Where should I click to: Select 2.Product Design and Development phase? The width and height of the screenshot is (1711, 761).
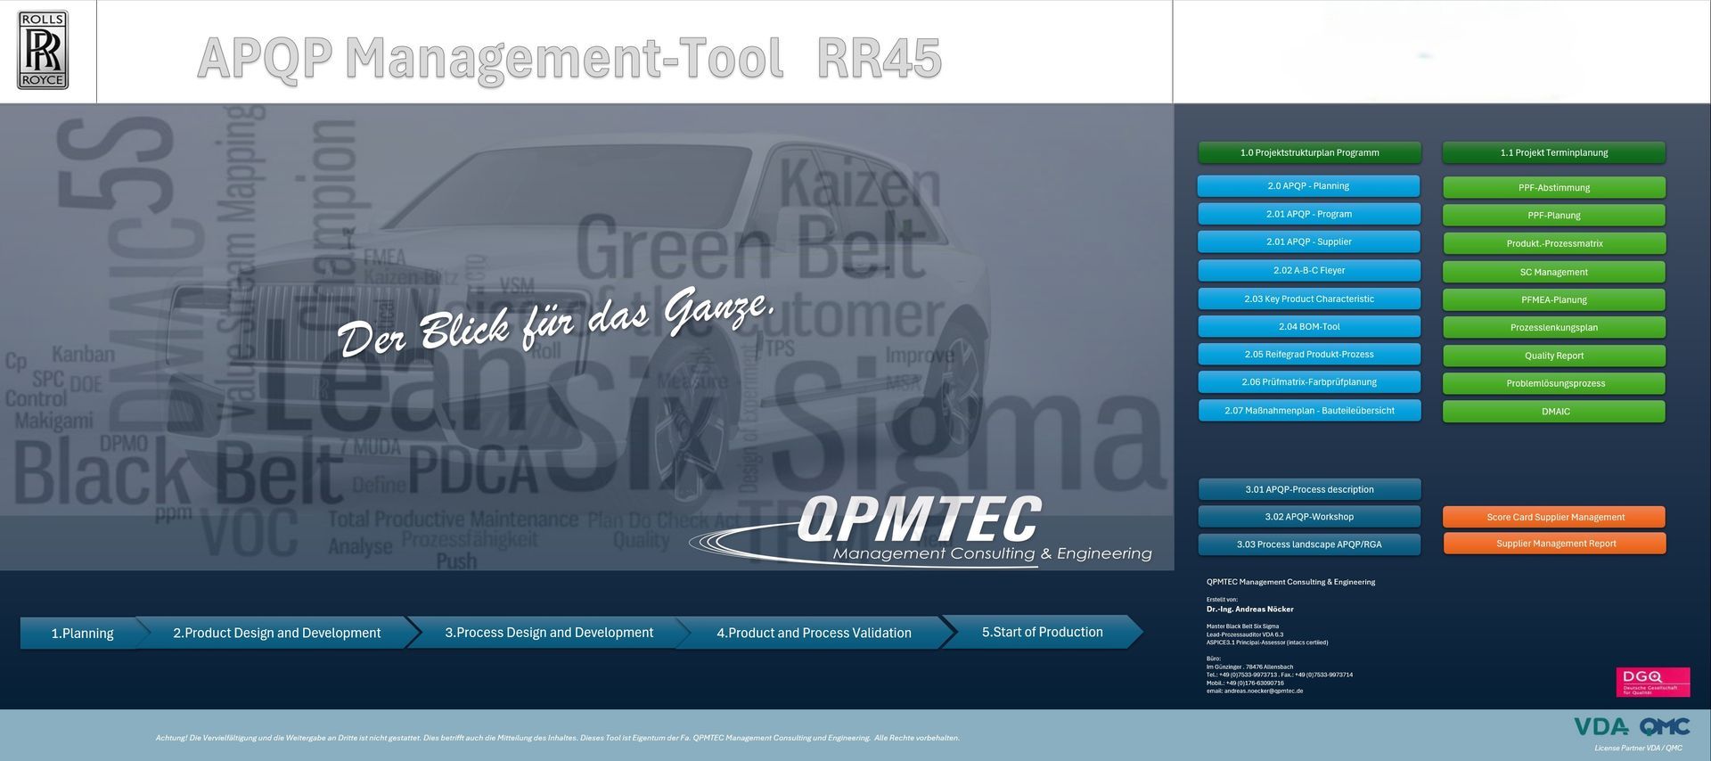click(276, 633)
